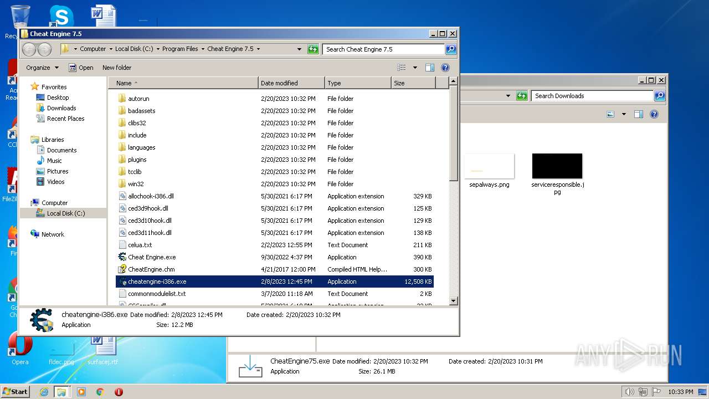Click the Back navigation arrow in Cheat Engine window
The image size is (709, 399).
click(x=29, y=49)
